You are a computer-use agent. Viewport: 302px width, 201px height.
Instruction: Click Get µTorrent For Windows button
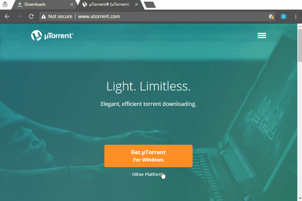coord(148,156)
